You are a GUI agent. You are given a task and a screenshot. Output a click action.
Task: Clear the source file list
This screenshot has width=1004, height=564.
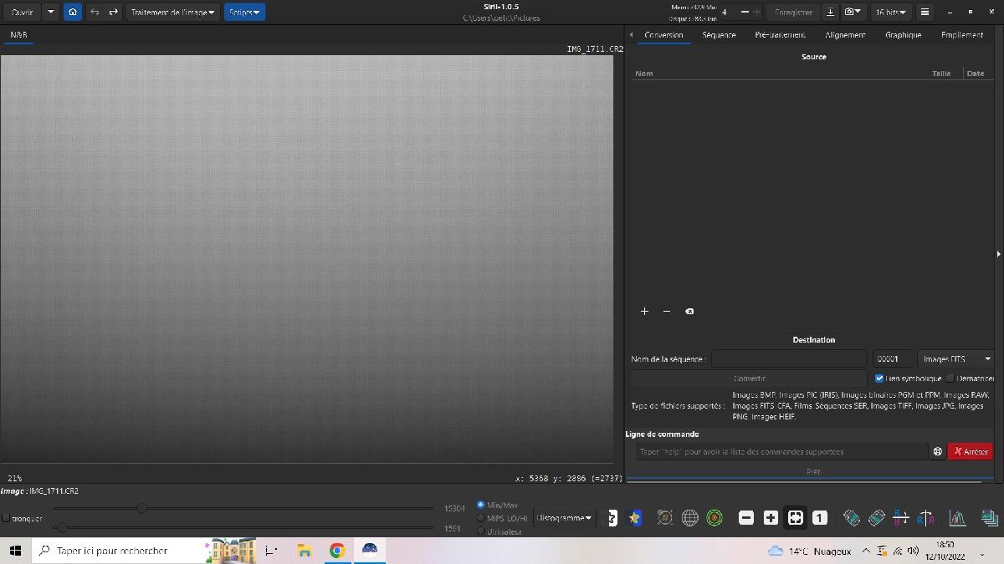click(x=689, y=311)
